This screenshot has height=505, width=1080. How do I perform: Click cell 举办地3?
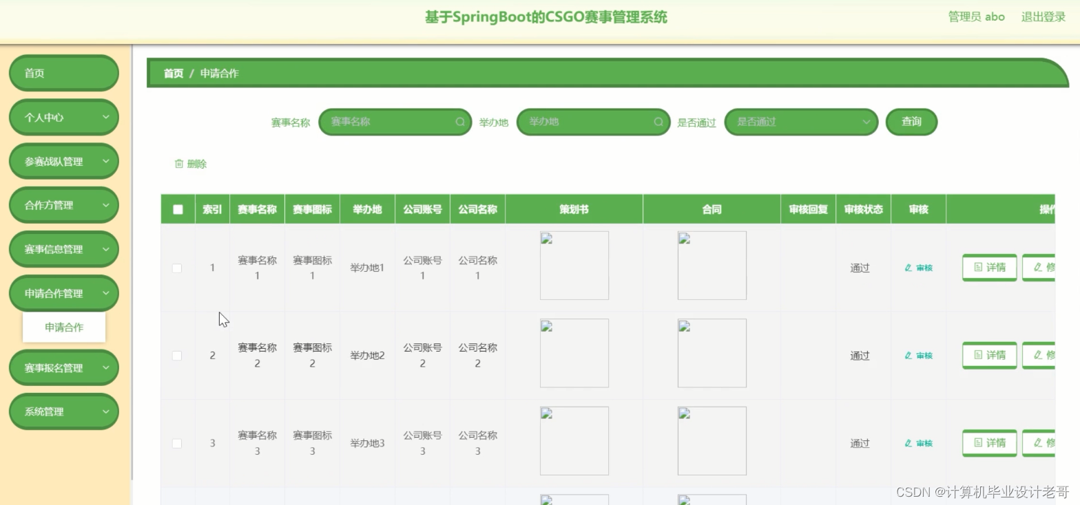(367, 444)
